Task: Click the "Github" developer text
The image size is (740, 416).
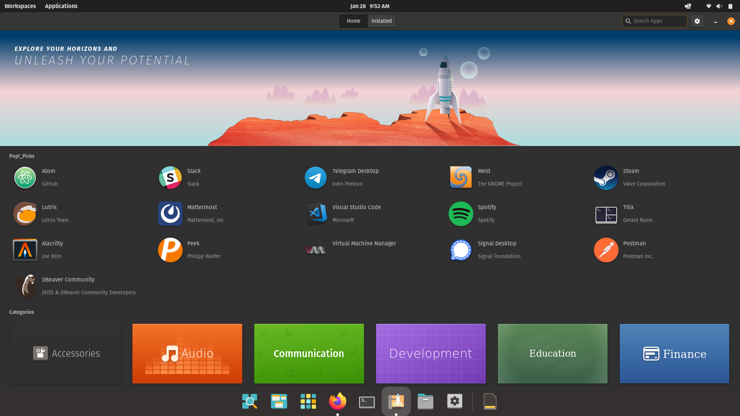Action: (50, 184)
